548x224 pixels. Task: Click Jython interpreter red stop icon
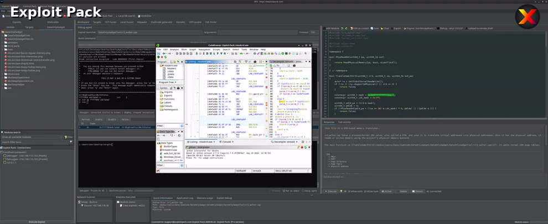click(302, 147)
